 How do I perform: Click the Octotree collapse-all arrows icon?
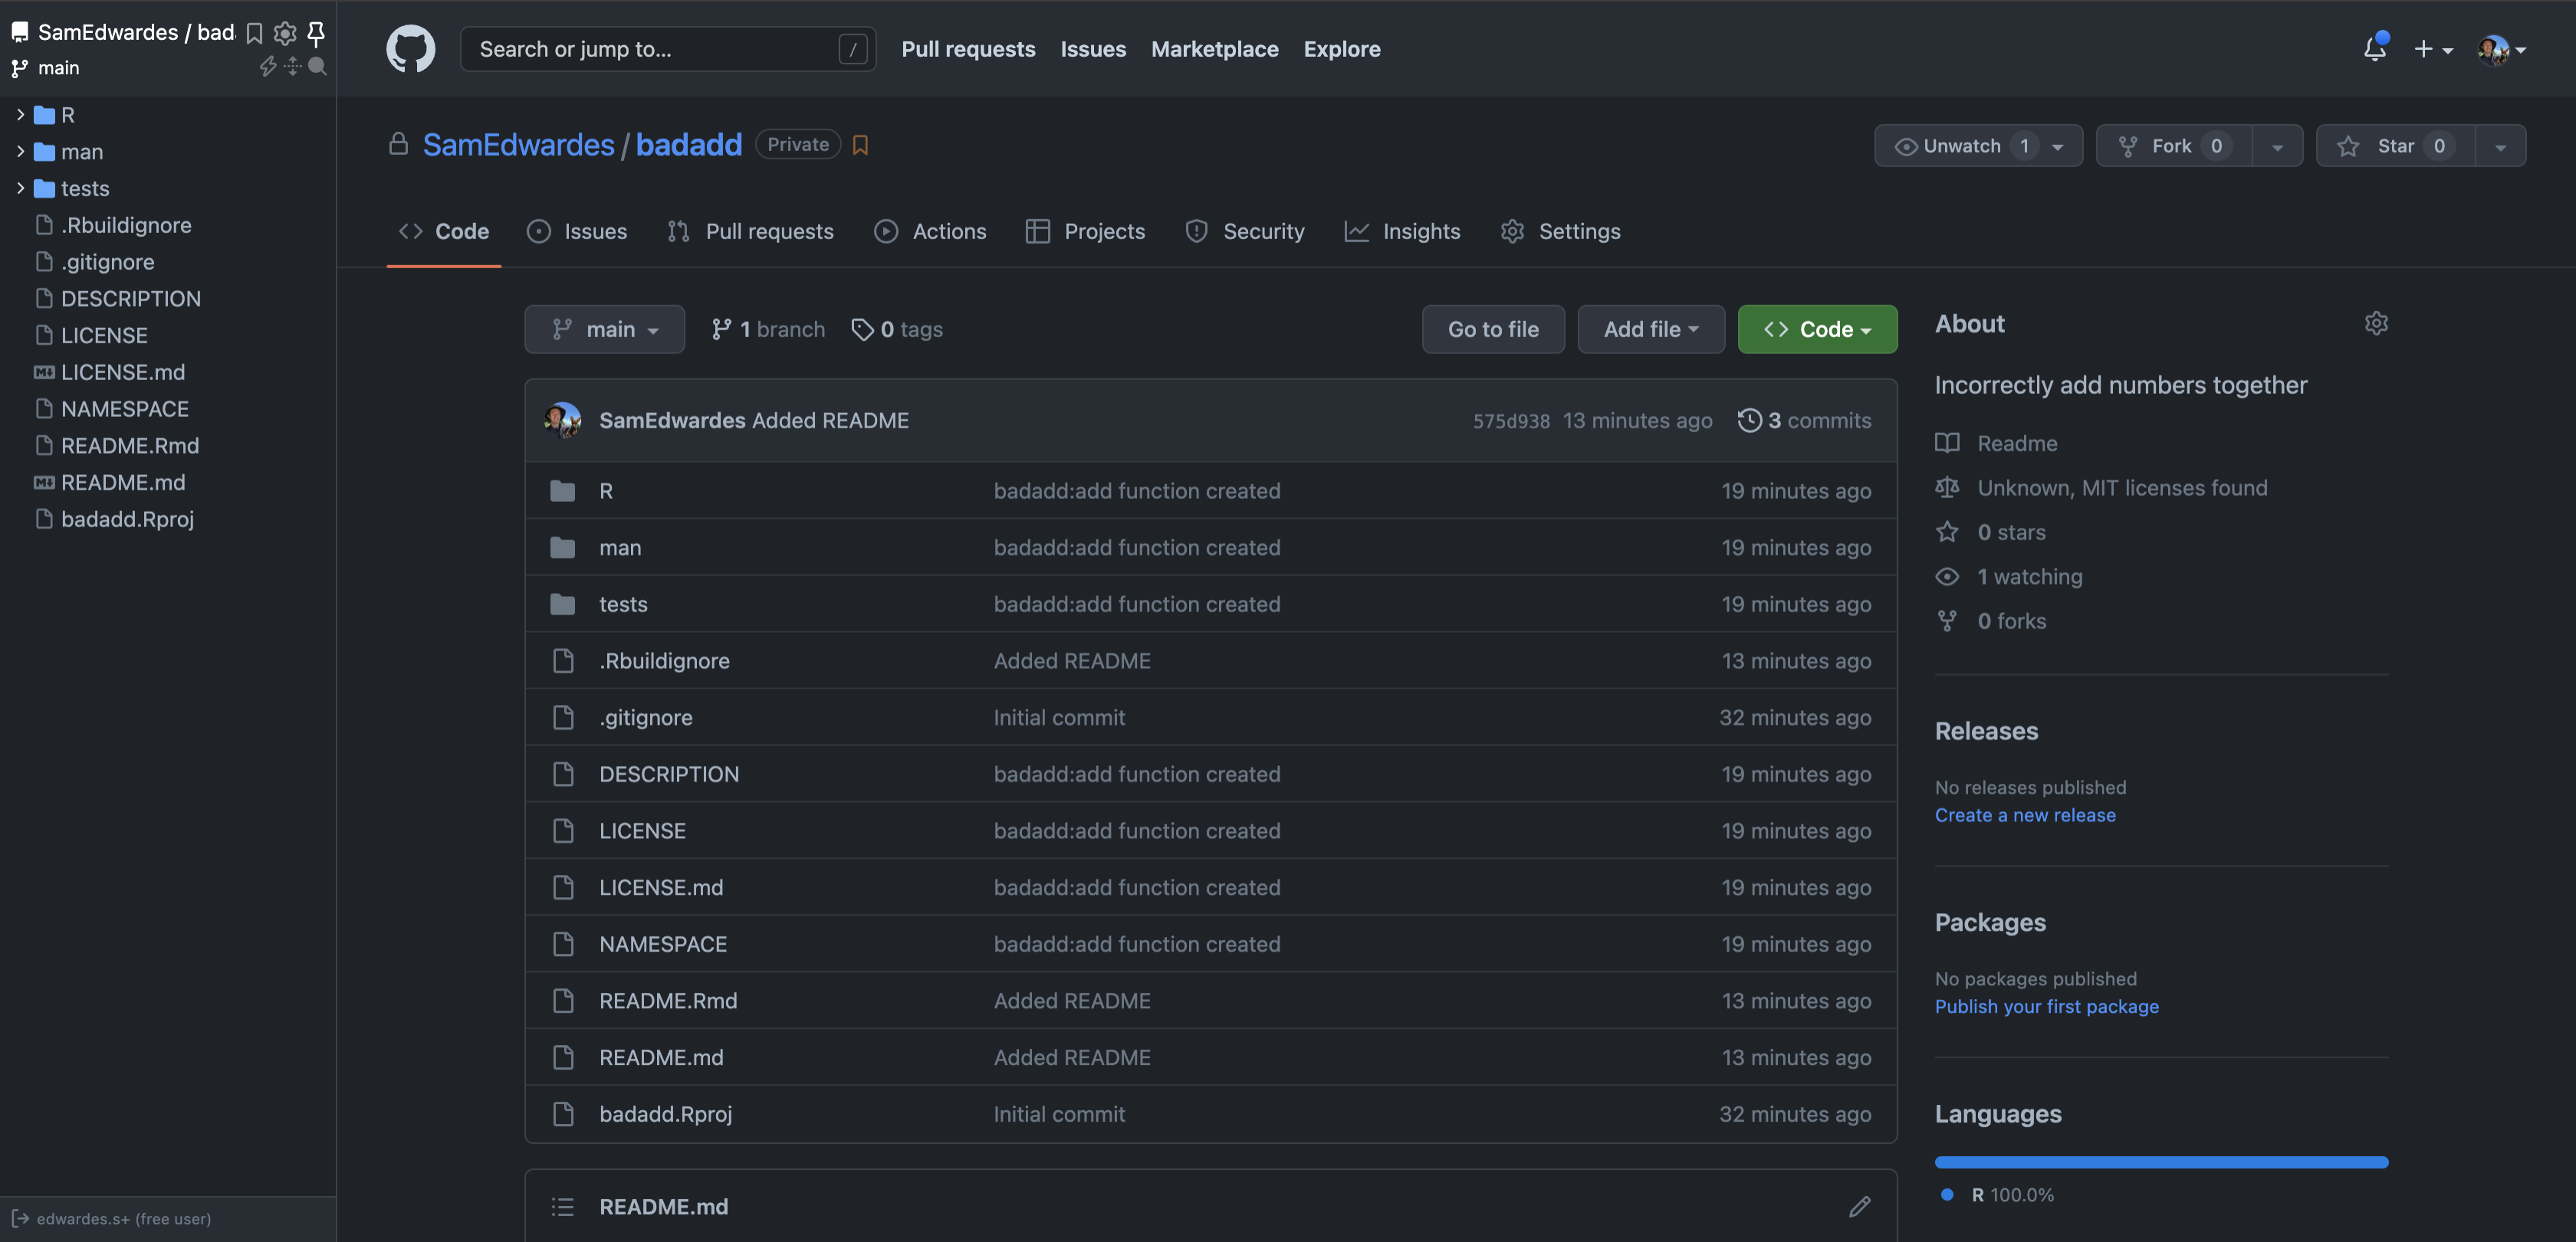[292, 67]
